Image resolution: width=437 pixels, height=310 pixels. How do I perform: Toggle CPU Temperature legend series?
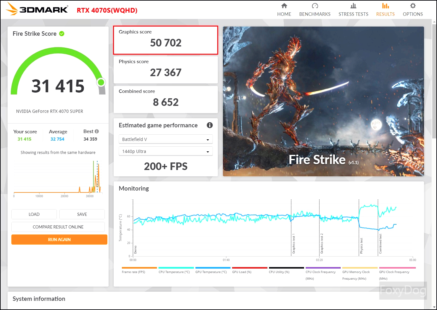(176, 270)
